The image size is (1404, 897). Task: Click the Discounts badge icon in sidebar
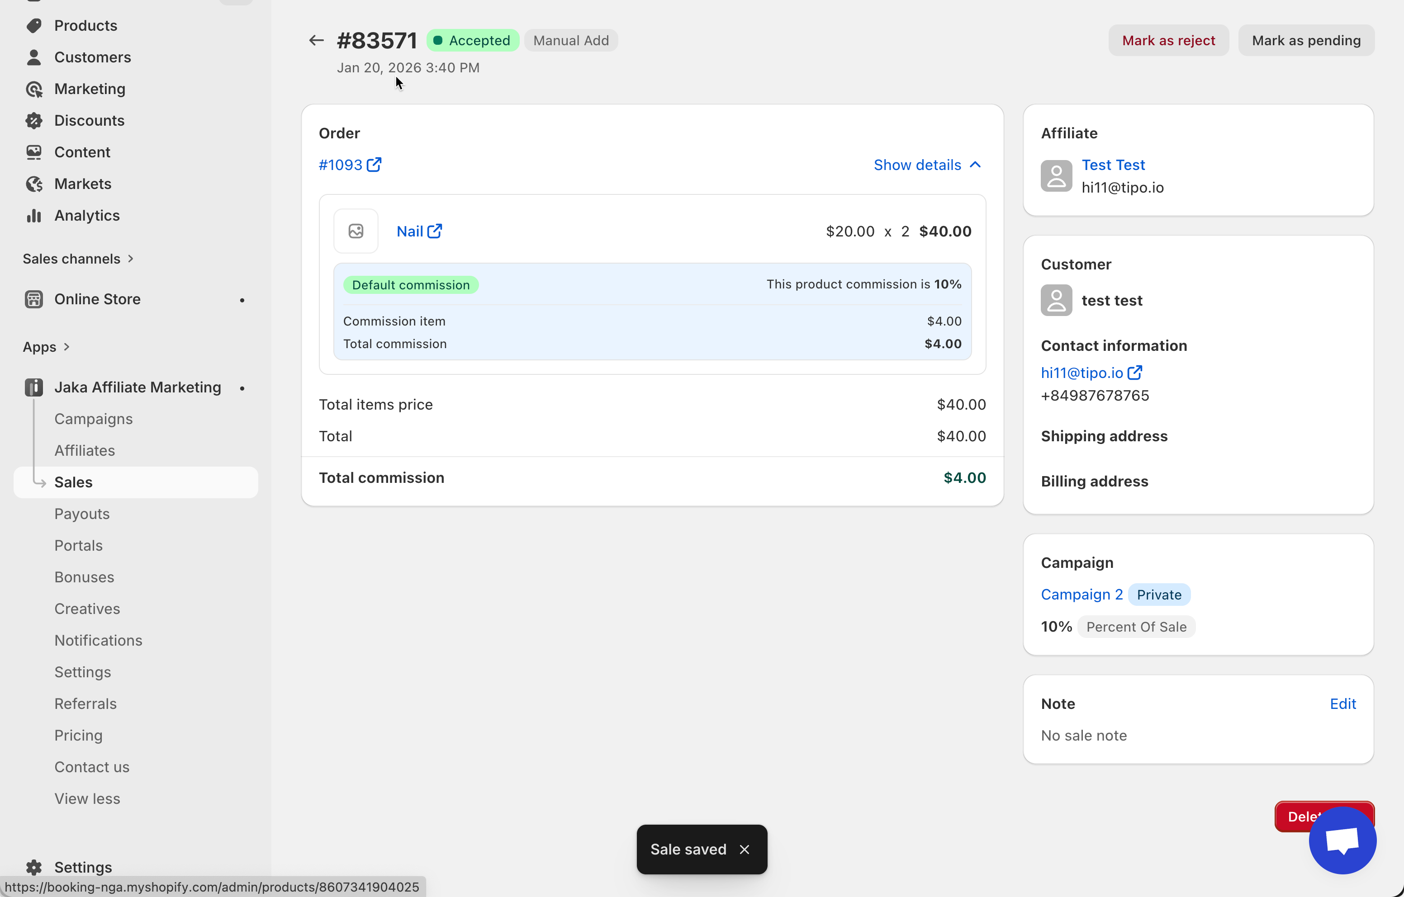pyautogui.click(x=34, y=121)
